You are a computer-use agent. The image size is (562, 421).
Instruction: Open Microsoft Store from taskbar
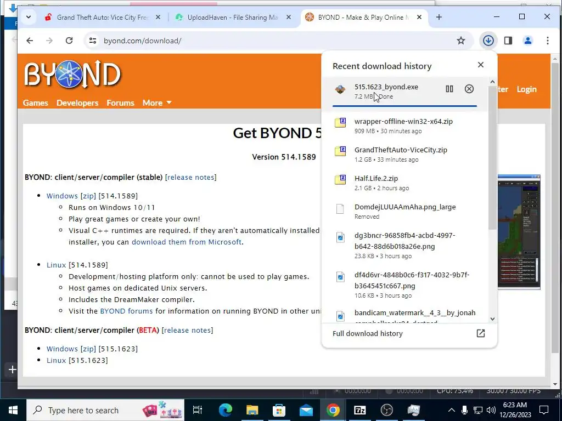point(279,410)
